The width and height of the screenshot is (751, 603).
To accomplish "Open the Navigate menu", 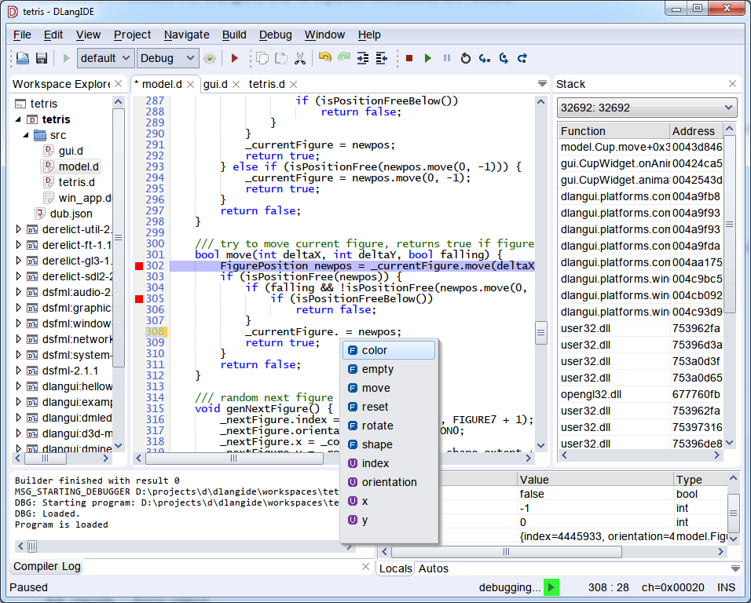I will (186, 35).
